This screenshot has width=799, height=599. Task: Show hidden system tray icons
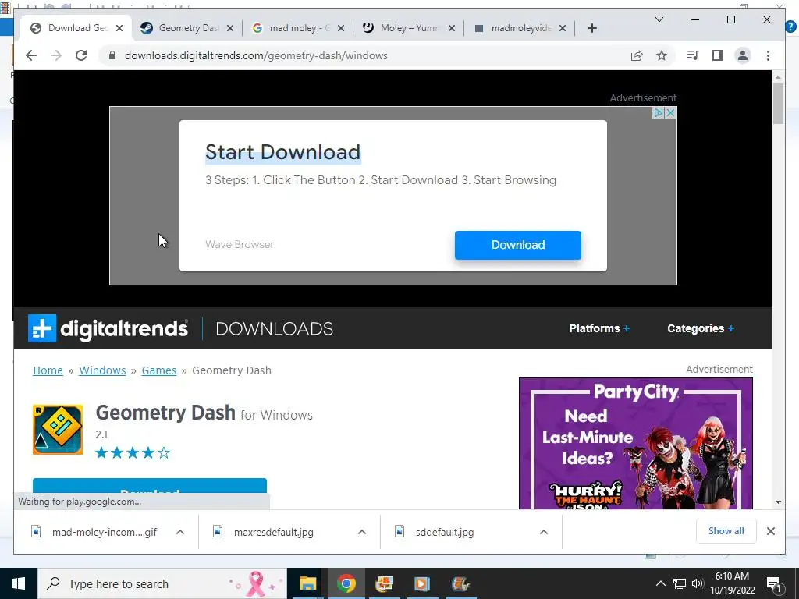660,583
